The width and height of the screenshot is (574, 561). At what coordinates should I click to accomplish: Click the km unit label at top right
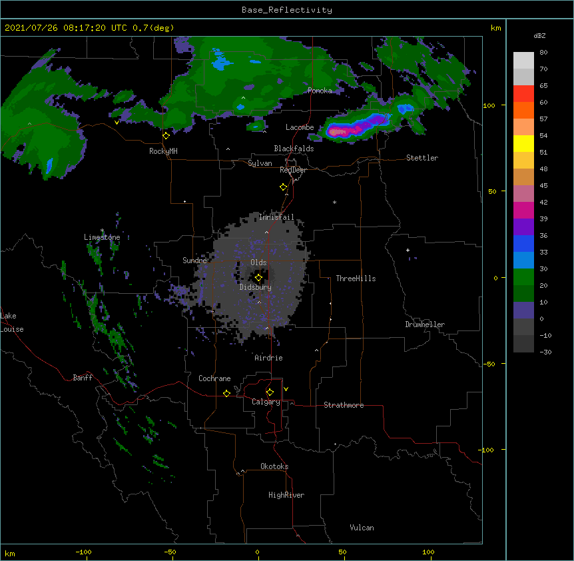[x=496, y=28]
